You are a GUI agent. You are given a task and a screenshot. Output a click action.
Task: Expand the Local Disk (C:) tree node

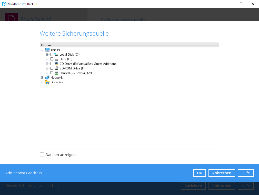coord(47,55)
